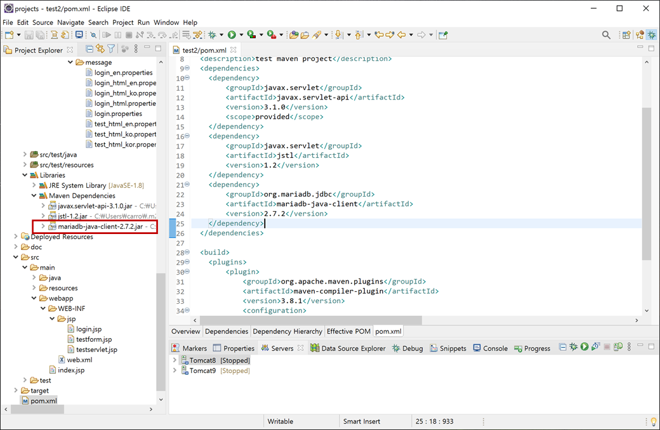Open the Markers view tab

point(189,348)
